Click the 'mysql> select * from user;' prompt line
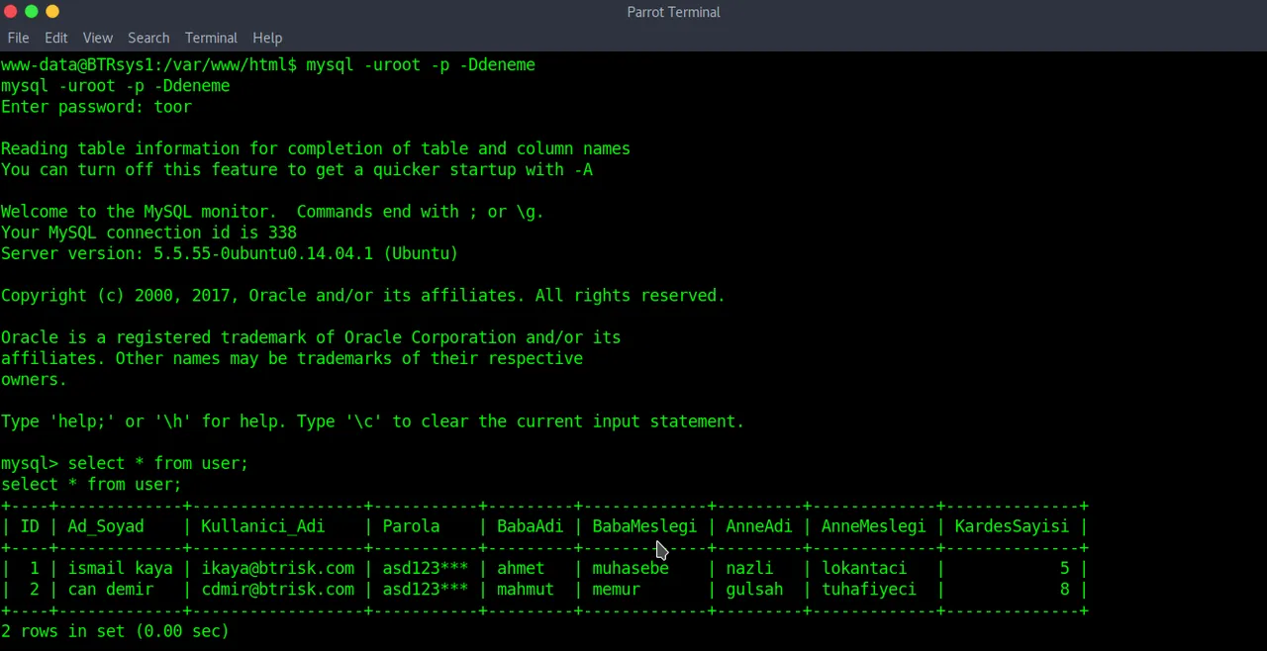 click(x=125, y=463)
